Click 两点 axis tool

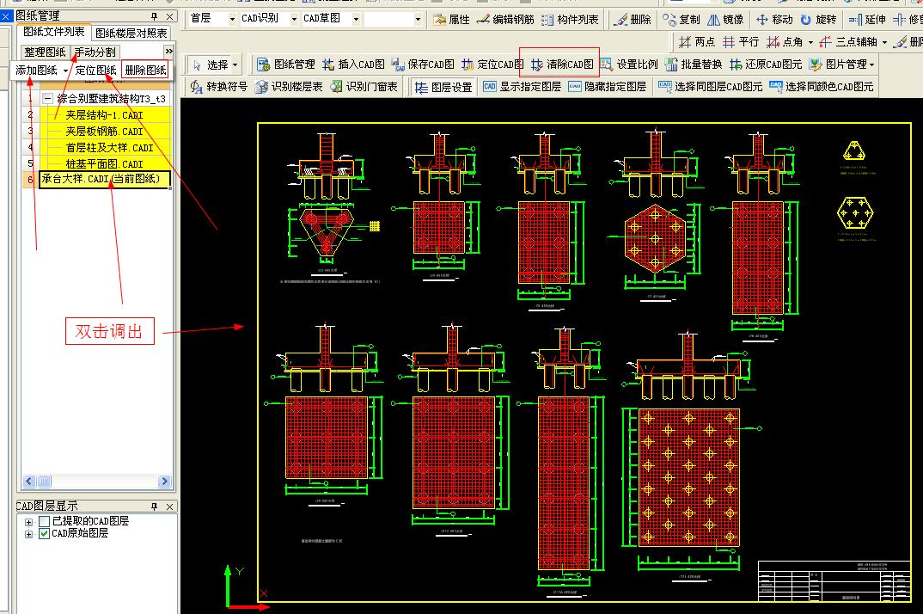696,42
